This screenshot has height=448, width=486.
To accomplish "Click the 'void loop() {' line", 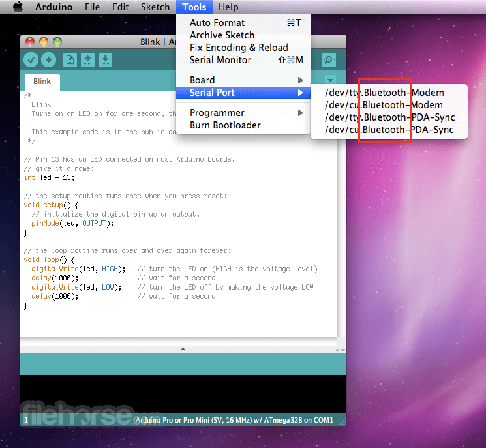I will (x=50, y=260).
